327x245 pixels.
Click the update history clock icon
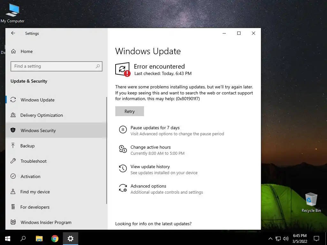[x=123, y=168]
